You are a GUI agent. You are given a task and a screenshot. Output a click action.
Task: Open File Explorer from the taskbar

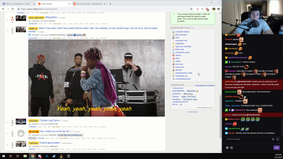25,156
